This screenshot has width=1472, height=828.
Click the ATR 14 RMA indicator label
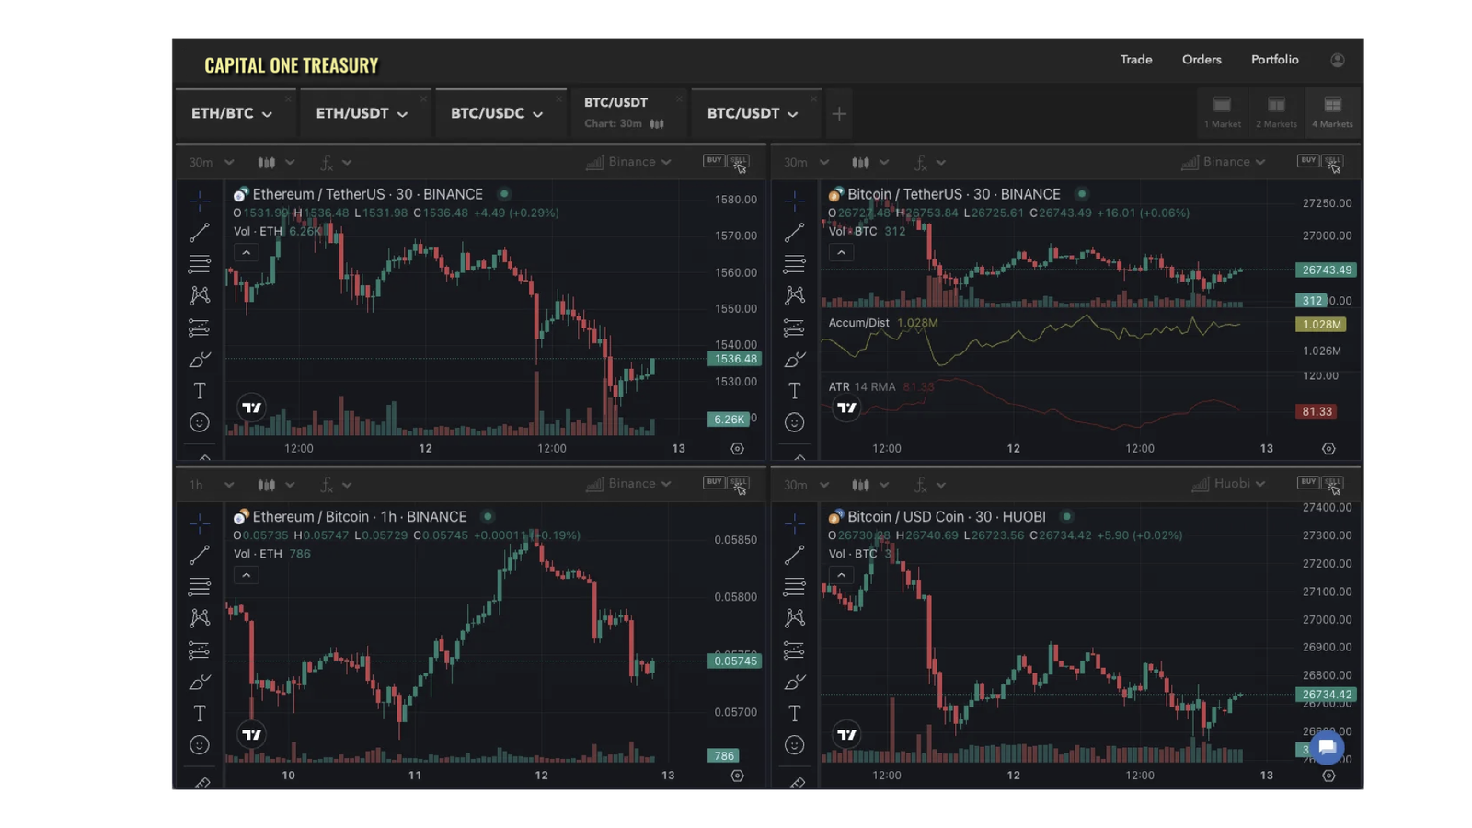pos(862,387)
